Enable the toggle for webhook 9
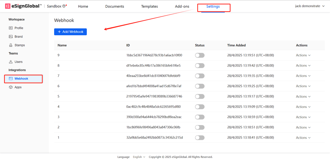The image size is (330, 160). 200,55
